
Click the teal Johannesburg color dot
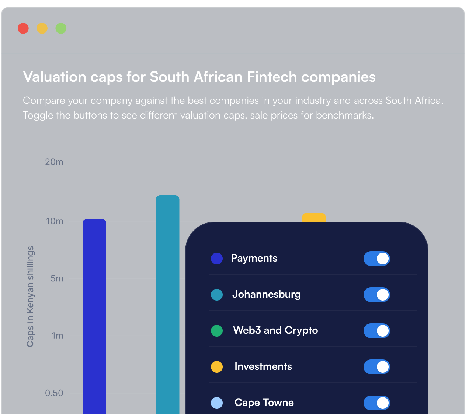click(x=217, y=295)
